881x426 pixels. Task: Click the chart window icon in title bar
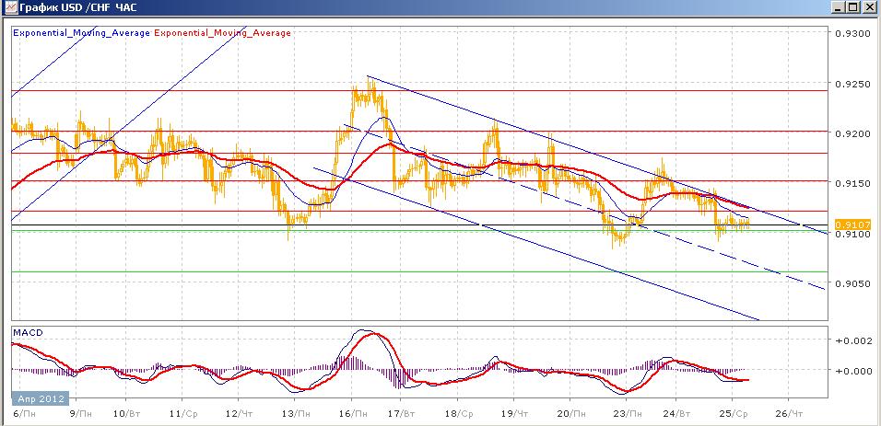point(9,7)
